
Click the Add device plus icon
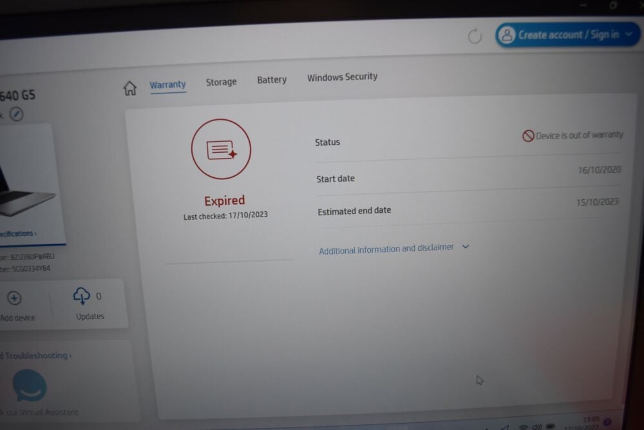tap(14, 298)
